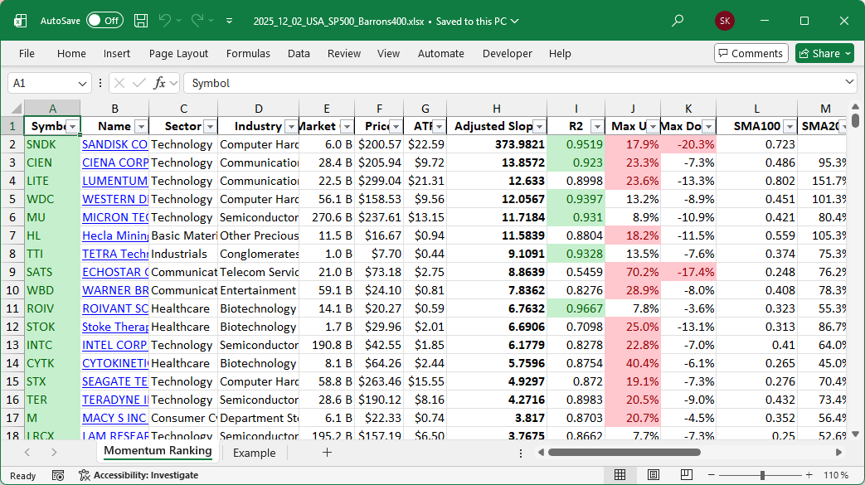This screenshot has height=485, width=865.
Task: Click the Insert Function fx icon
Action: (x=160, y=83)
